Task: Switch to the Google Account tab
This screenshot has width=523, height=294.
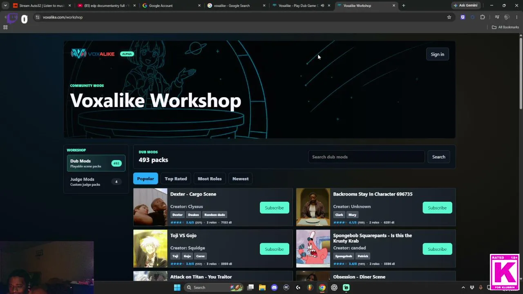Action: pos(172,6)
